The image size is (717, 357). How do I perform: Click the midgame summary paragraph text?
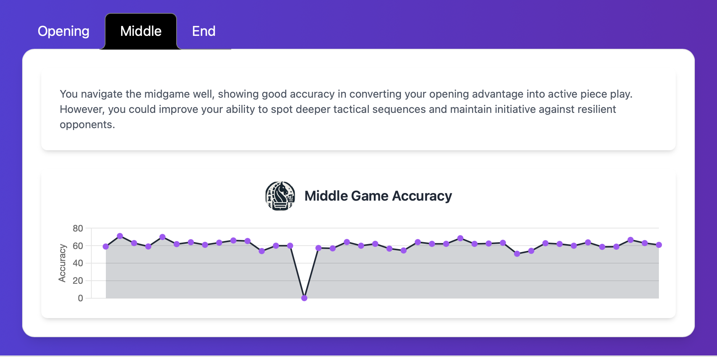346,109
